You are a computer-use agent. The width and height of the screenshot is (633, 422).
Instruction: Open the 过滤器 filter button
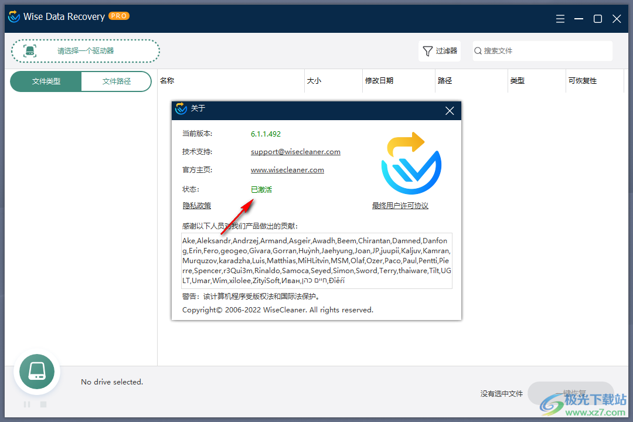(440, 51)
